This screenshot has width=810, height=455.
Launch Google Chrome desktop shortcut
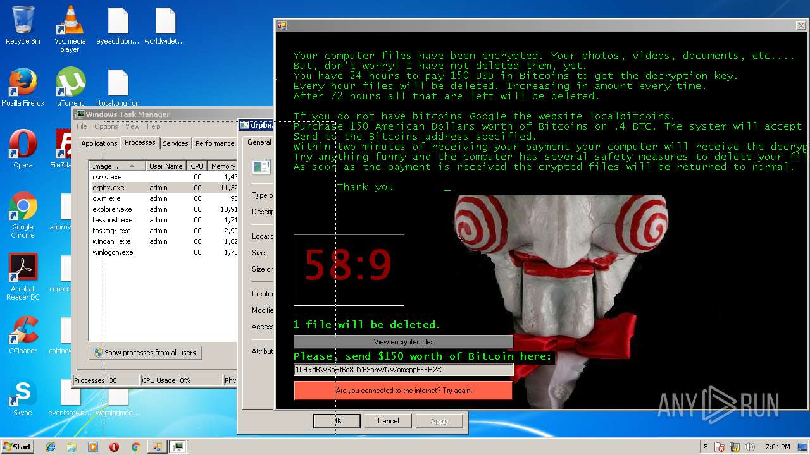23,215
